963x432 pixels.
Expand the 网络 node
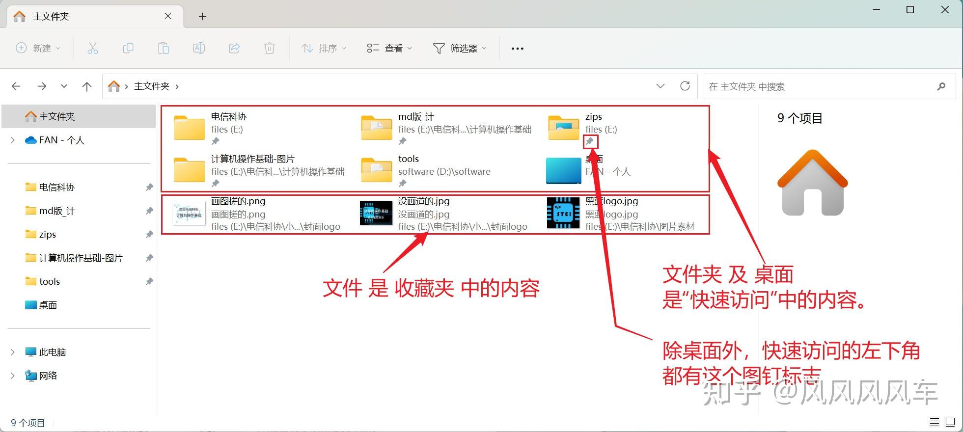(x=13, y=376)
